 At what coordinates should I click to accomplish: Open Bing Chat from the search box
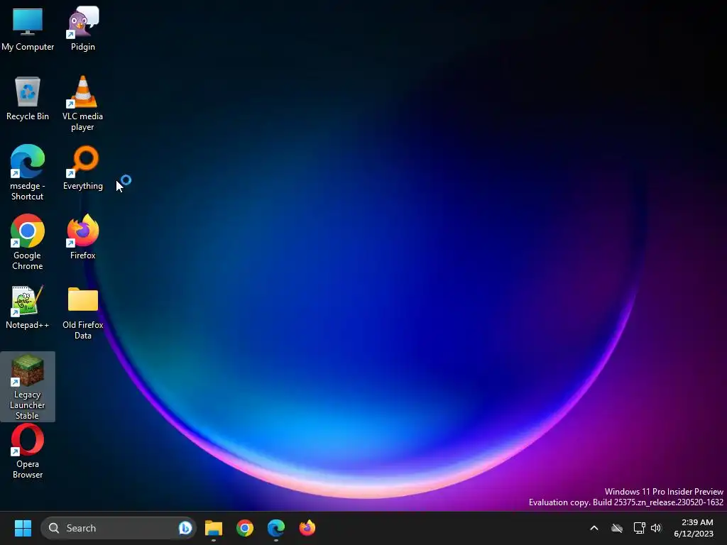[x=185, y=528]
